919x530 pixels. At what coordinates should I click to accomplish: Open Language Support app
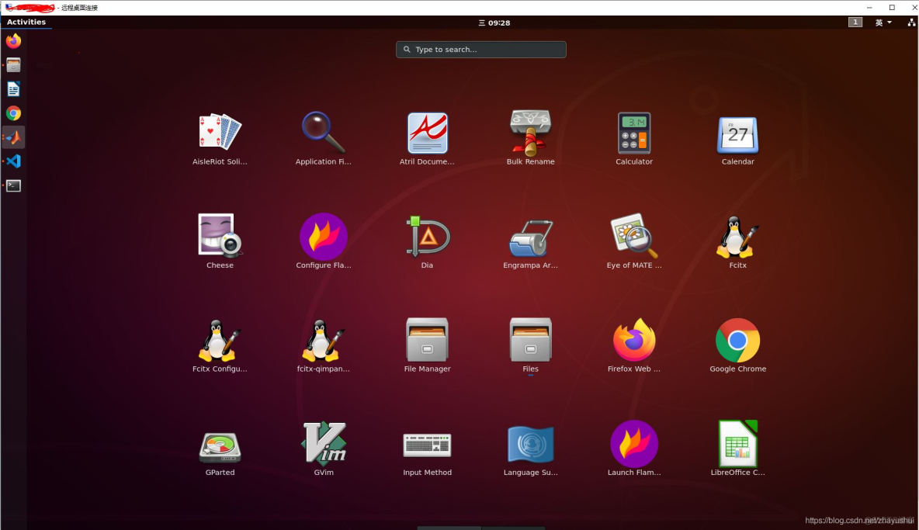pyautogui.click(x=530, y=451)
